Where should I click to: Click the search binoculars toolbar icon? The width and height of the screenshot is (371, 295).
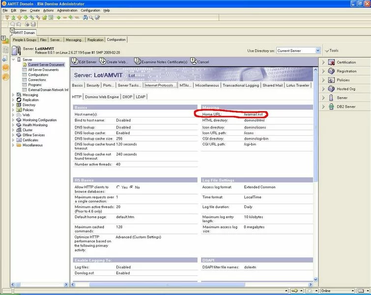(85, 17)
